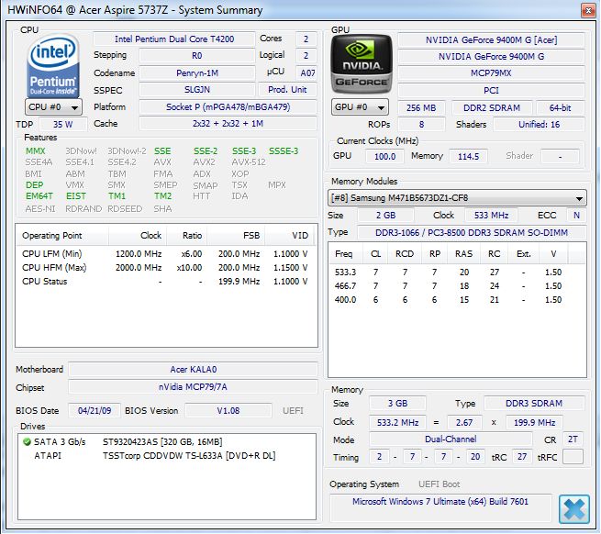Click the Intel Pentium Dual Core T4200 field

(x=174, y=39)
